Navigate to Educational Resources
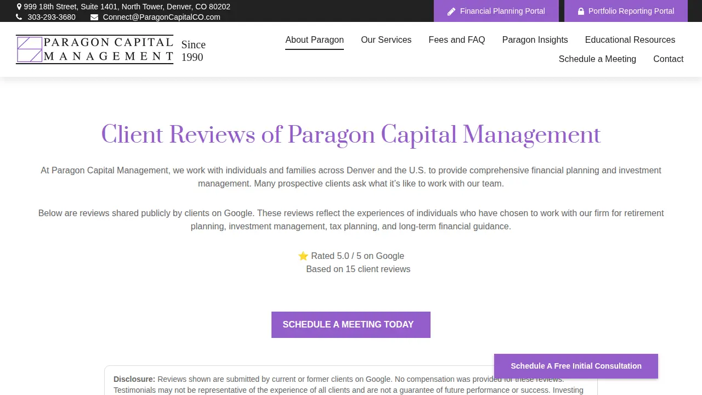 click(x=630, y=40)
